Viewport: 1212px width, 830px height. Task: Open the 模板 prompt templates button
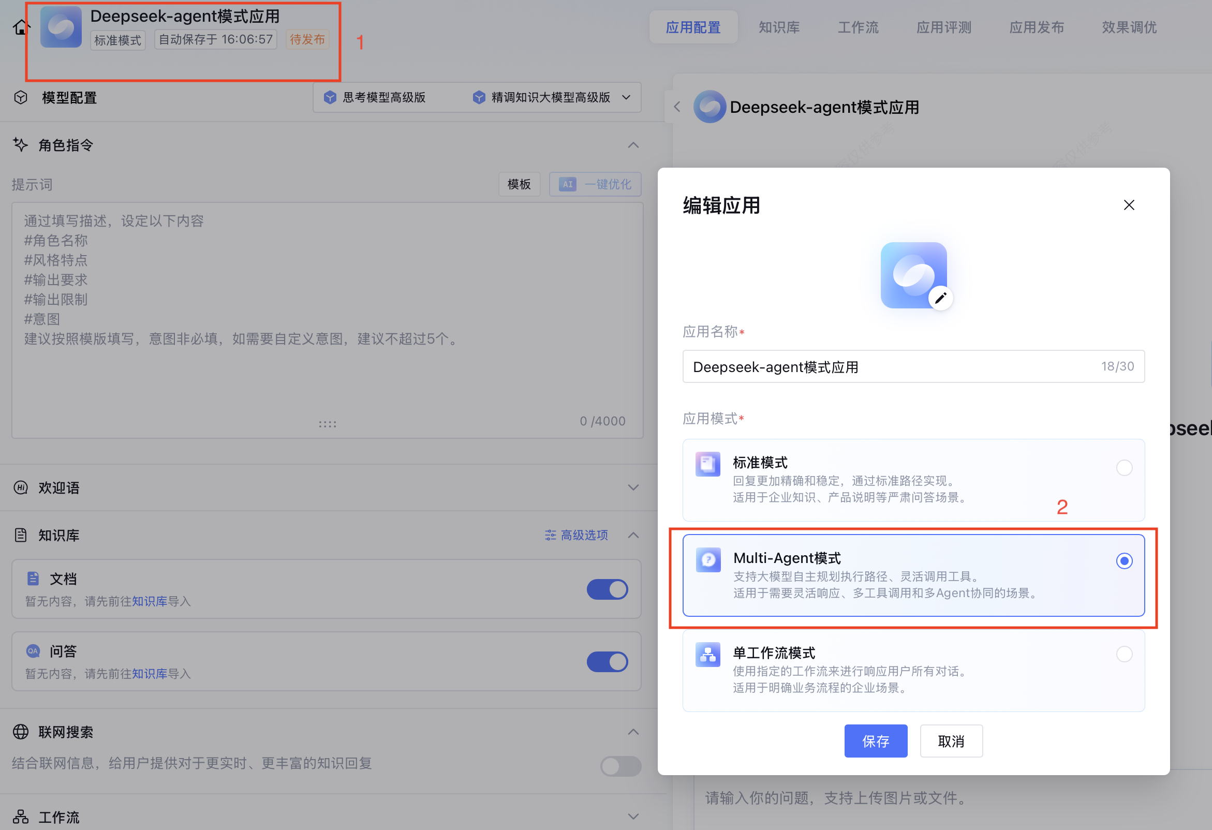point(519,184)
